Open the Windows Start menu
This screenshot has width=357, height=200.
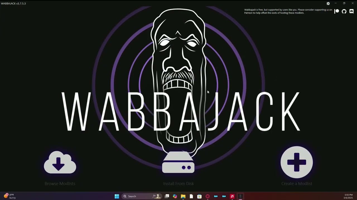pyautogui.click(x=117, y=196)
